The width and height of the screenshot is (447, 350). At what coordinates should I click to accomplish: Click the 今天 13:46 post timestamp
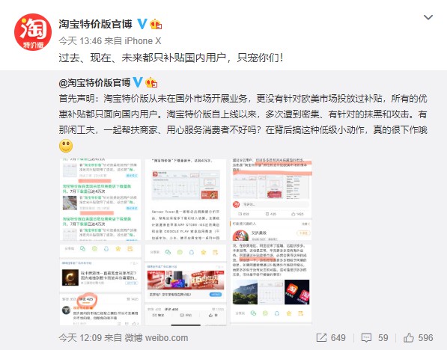click(x=80, y=41)
